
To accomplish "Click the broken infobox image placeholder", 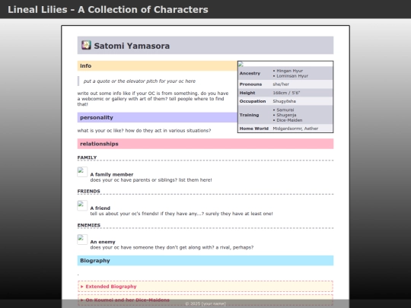I will pyautogui.click(x=241, y=64).
